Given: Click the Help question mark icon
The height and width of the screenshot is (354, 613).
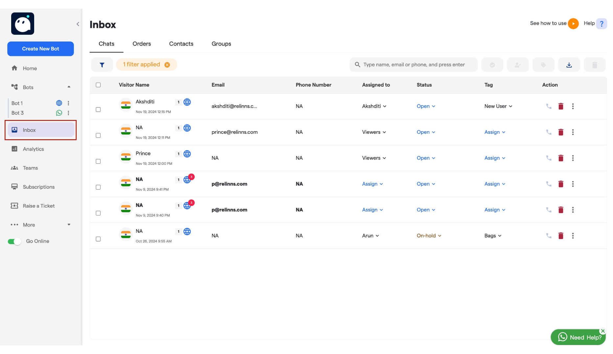Looking at the screenshot, I should 602,24.
